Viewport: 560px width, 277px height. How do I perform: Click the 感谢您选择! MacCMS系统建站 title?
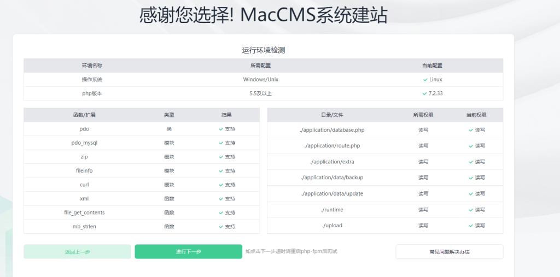click(x=263, y=15)
